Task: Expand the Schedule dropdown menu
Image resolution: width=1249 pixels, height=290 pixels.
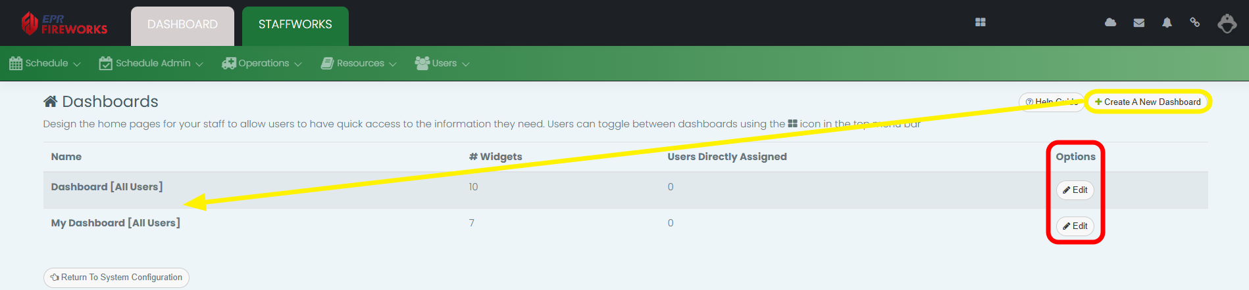Action: pyautogui.click(x=45, y=64)
